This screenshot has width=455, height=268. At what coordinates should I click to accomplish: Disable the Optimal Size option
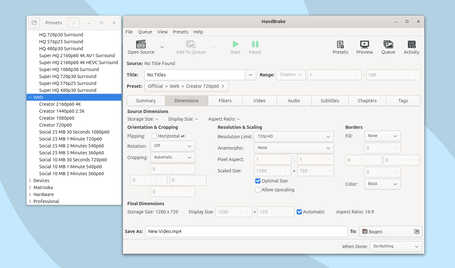point(258,181)
